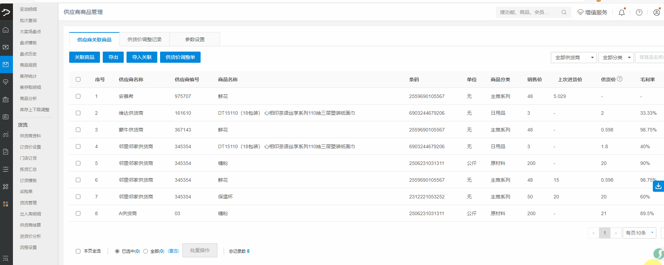Open the diamond marketing icon in the left rail
664x265 pixels.
(6, 82)
